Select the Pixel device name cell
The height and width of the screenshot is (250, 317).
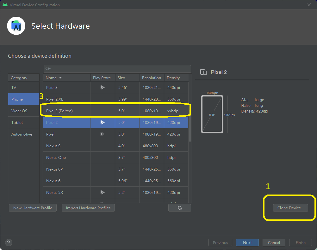tap(66, 134)
